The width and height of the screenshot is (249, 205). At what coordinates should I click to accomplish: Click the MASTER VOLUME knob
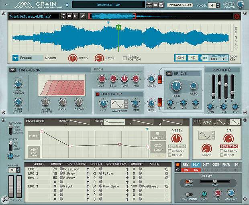(x=241, y=4)
